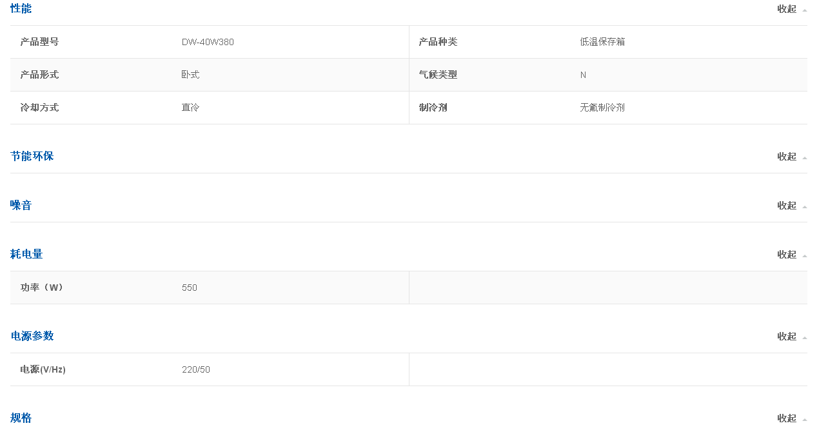The height and width of the screenshot is (430, 828).
Task: Click the arrow icon in the 电源参数 row
Action: tap(805, 338)
